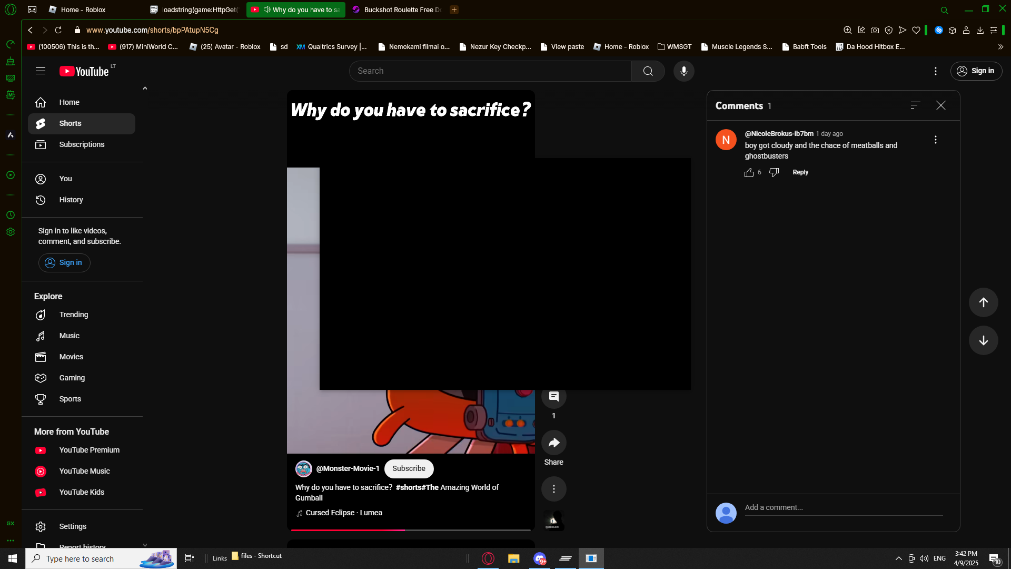The image size is (1011, 569).
Task: Open the Monster-Movie-1 channel avatar
Action: 303,468
